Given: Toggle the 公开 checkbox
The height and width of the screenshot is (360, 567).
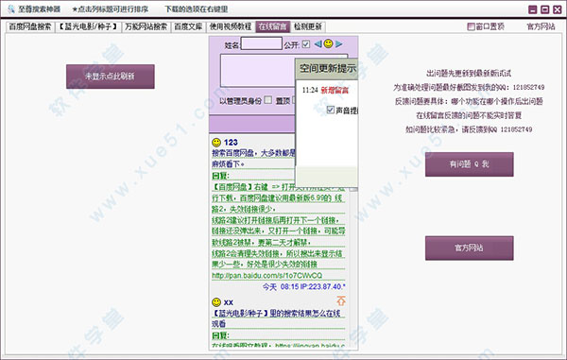Looking at the screenshot, I should (x=306, y=44).
